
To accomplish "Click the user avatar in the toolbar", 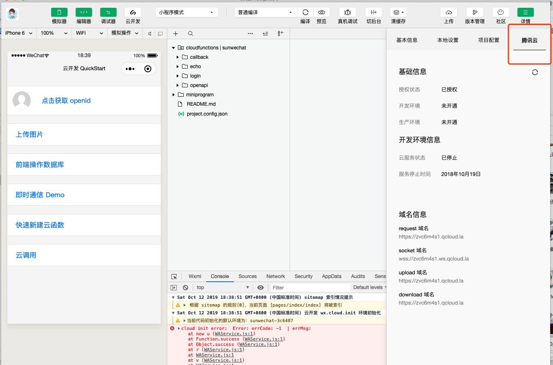I will pos(13,14).
